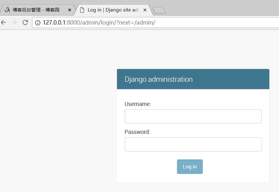Close the 博客后台管理 tab
Image resolution: width=279 pixels, height=192 pixels.
click(x=70, y=10)
